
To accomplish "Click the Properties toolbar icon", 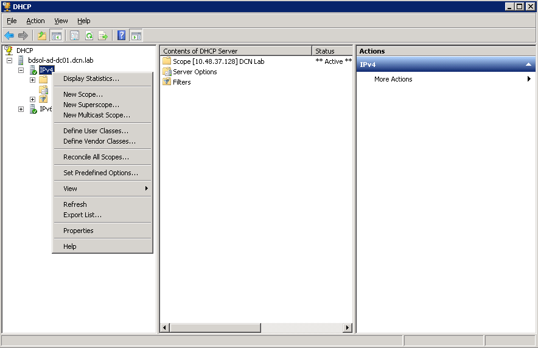I will pos(74,35).
